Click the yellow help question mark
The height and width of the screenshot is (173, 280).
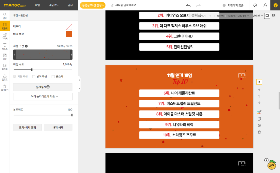(x=275, y=5)
